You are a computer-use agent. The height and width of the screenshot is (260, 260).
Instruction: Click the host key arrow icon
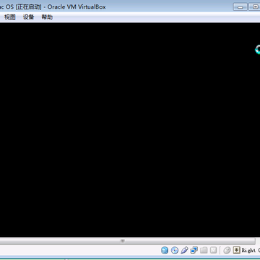click(237, 251)
